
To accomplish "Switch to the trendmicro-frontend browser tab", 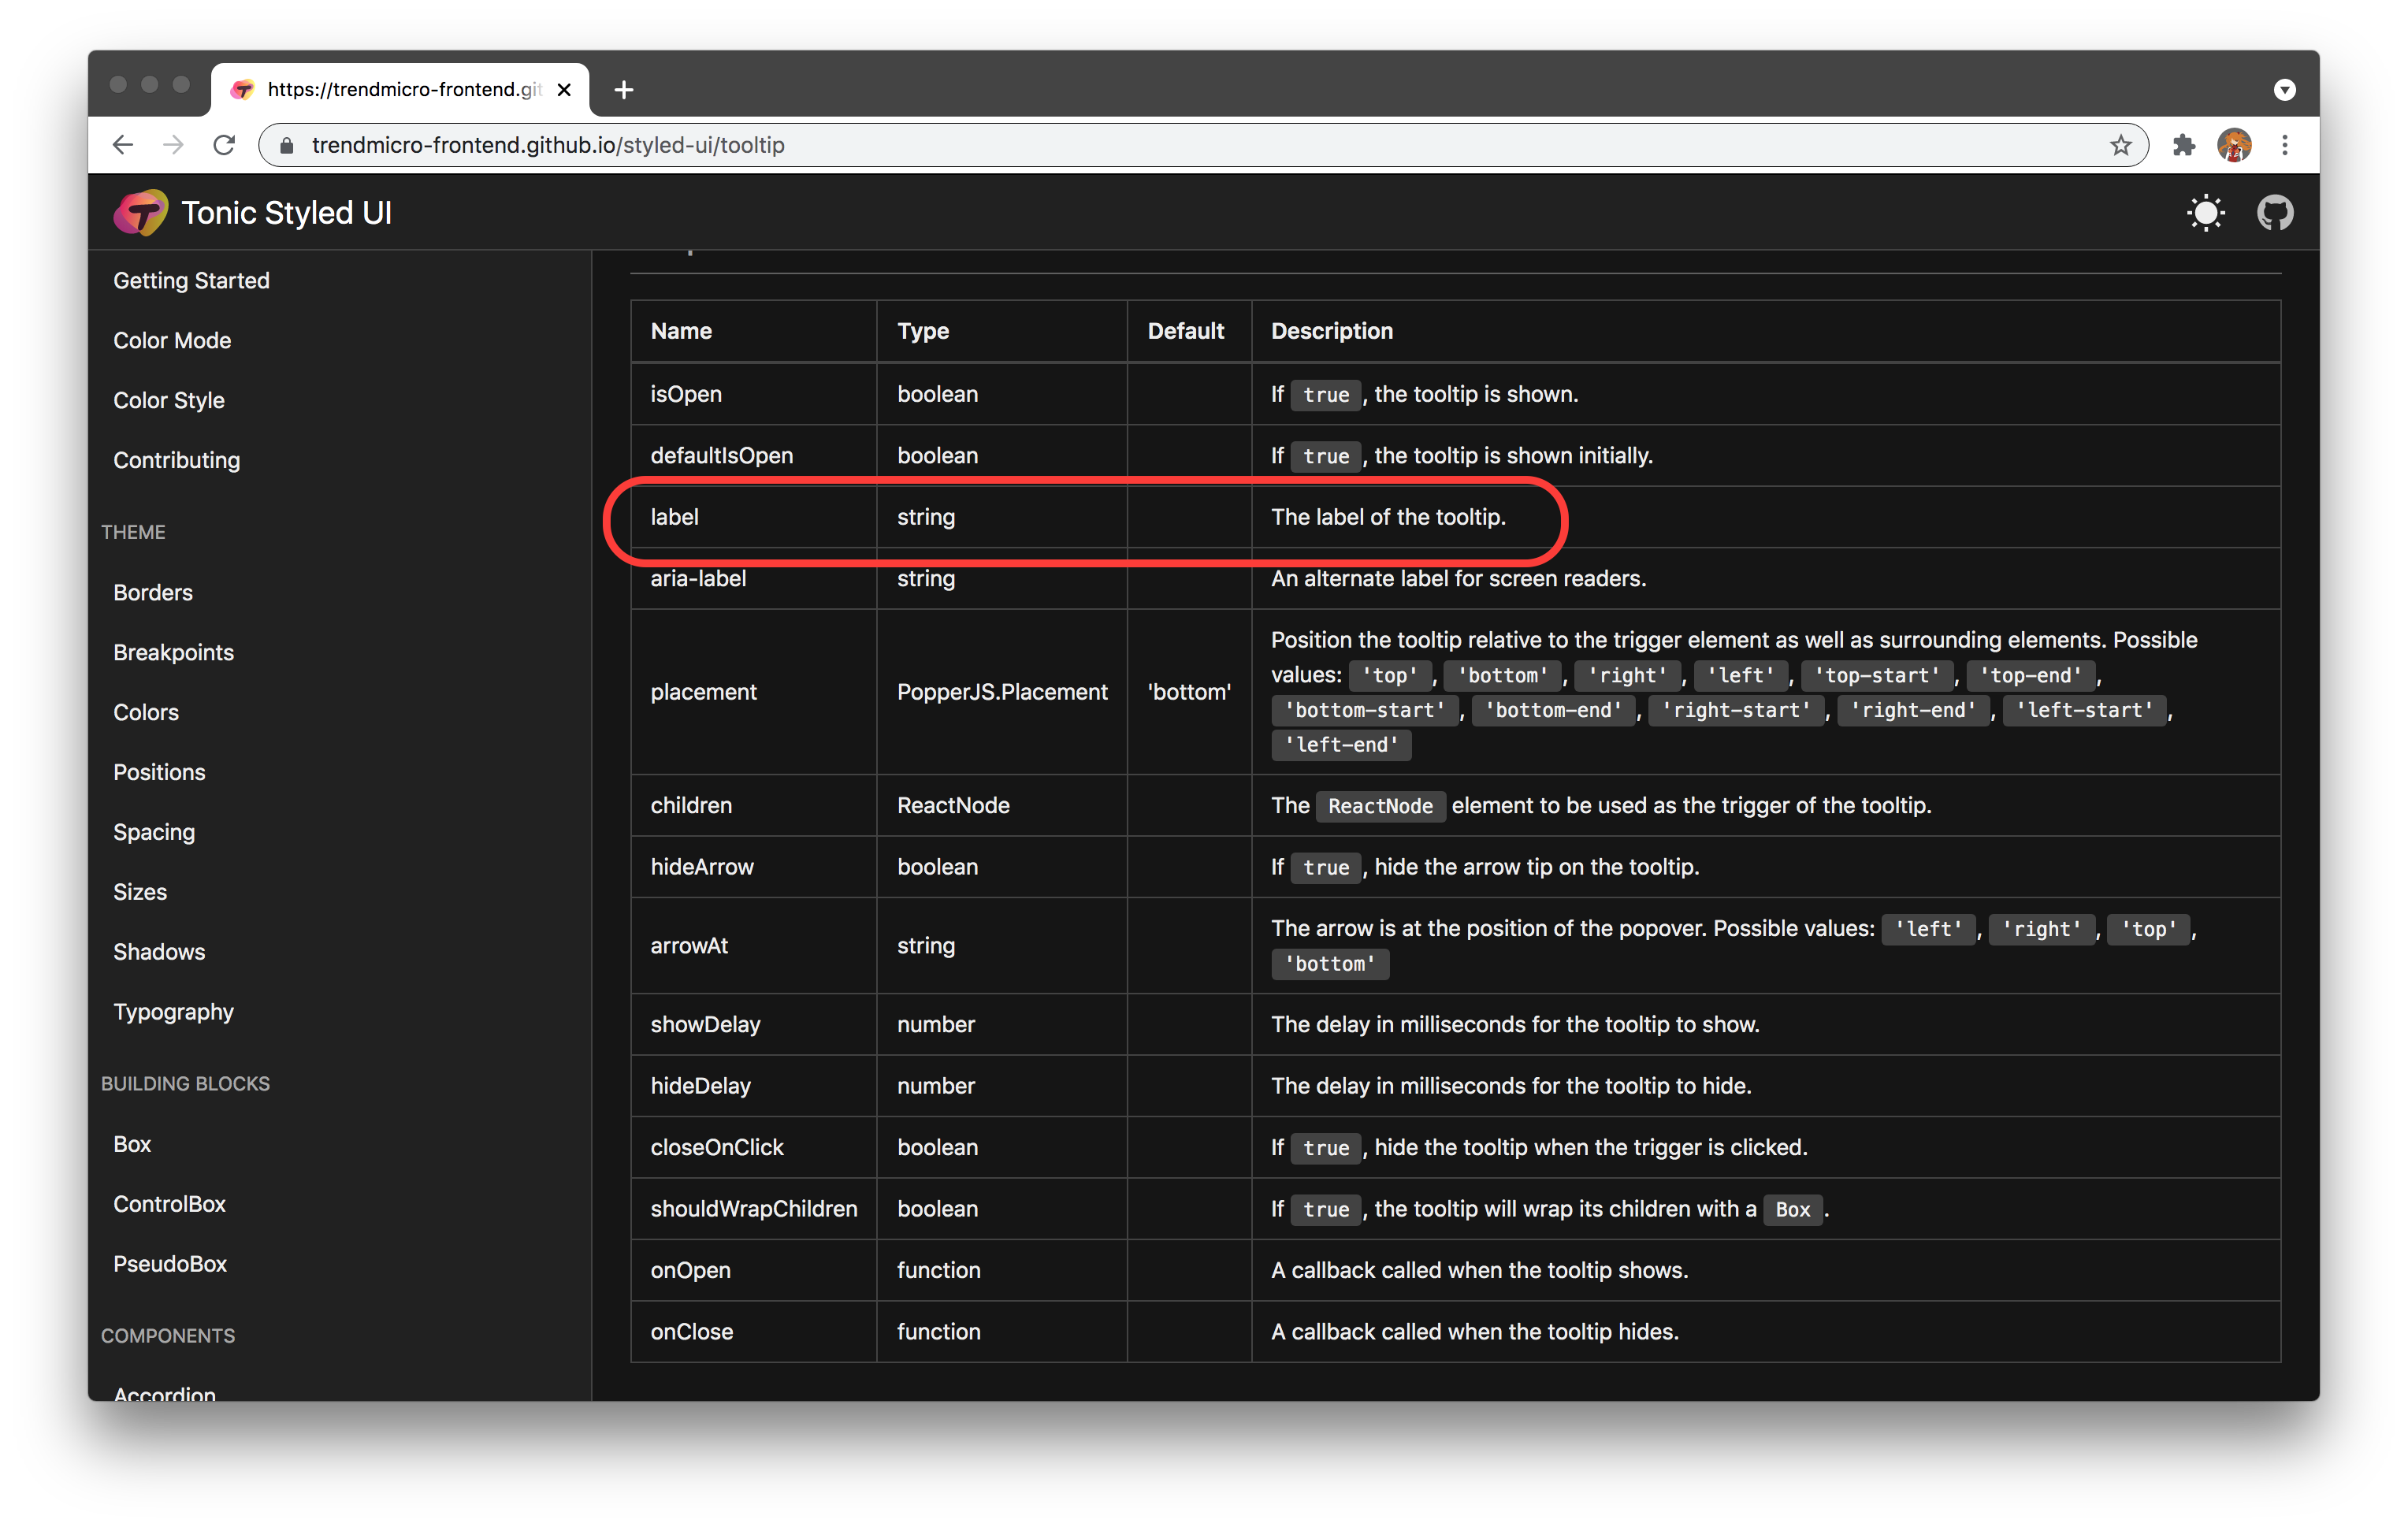I will point(390,89).
